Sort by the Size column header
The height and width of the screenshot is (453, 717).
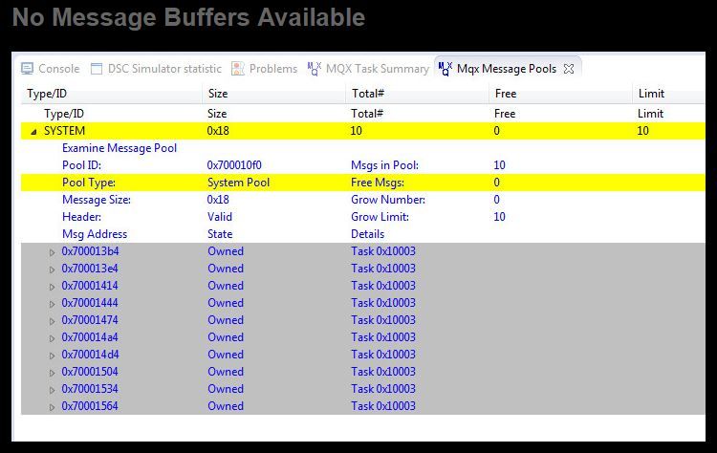click(217, 94)
